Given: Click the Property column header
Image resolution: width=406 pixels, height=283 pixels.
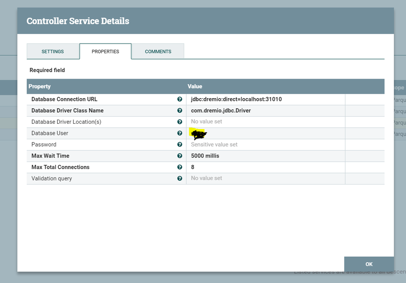Looking at the screenshot, I should point(39,86).
